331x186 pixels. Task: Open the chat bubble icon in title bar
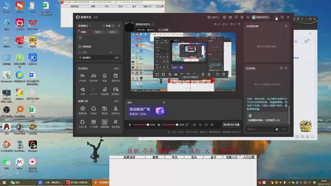coord(236,17)
